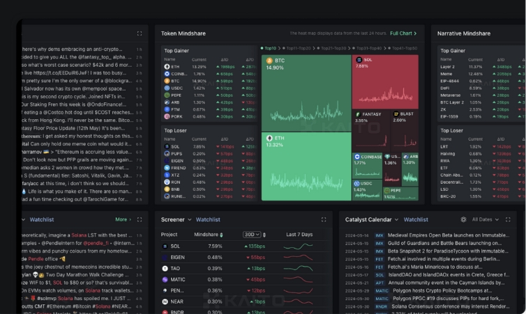Screen dimensions: 526x314
Task: Select the Top21-Top30 heat map range
Action: click(331, 48)
